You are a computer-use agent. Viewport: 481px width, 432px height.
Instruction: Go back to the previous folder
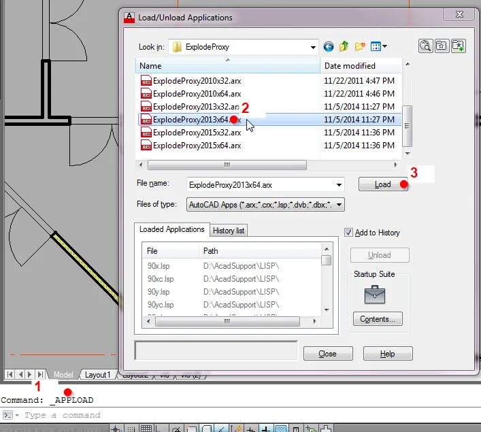coord(328,47)
